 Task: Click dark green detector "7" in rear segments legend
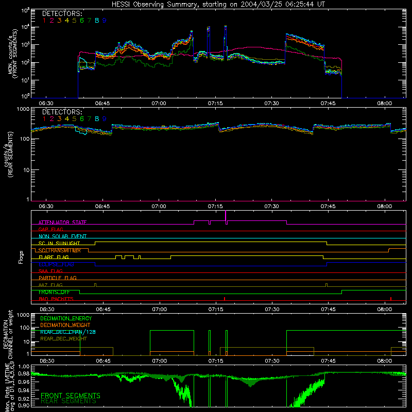point(89,119)
